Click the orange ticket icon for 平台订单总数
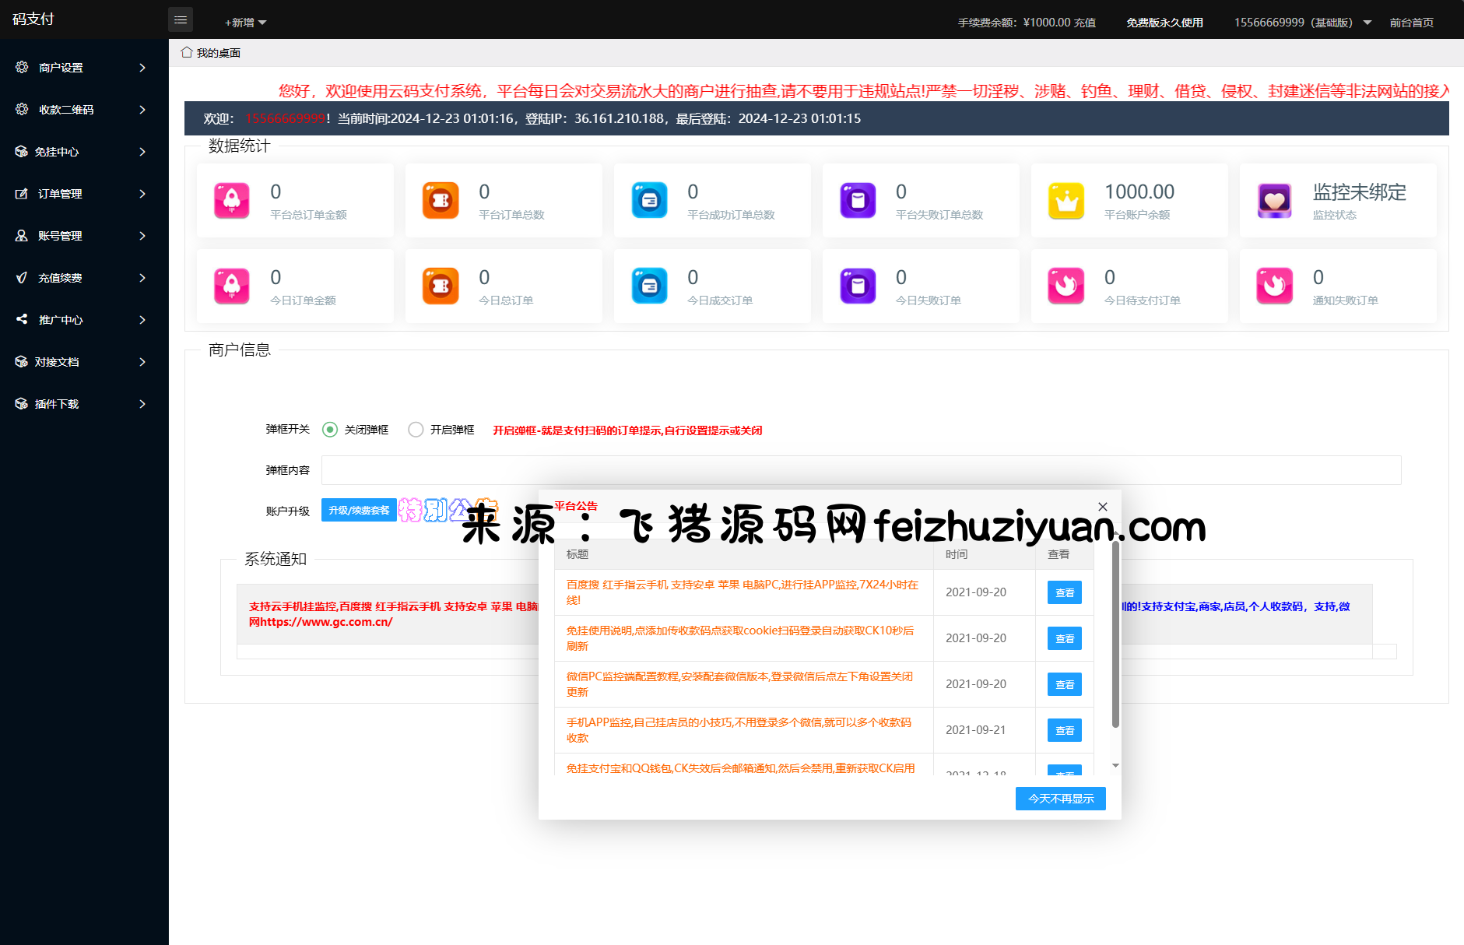The height and width of the screenshot is (945, 1464). pyautogui.click(x=441, y=200)
